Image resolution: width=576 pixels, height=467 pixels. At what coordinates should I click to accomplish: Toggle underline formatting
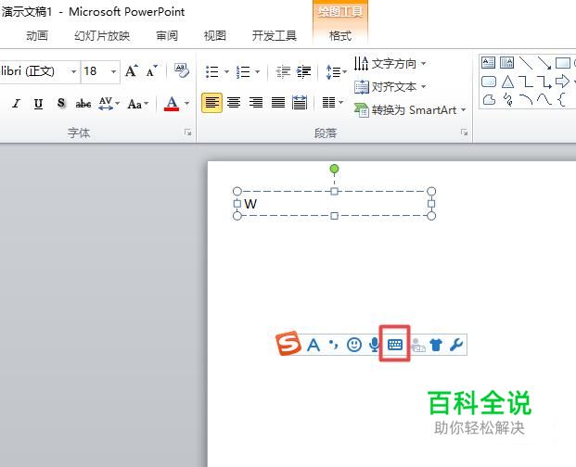(38, 104)
